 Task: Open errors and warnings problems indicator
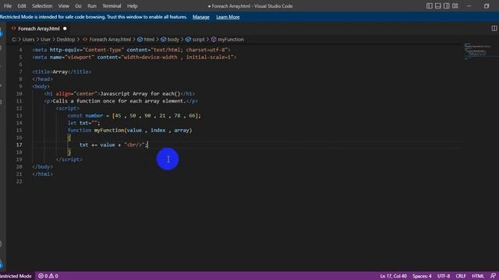click(48, 276)
